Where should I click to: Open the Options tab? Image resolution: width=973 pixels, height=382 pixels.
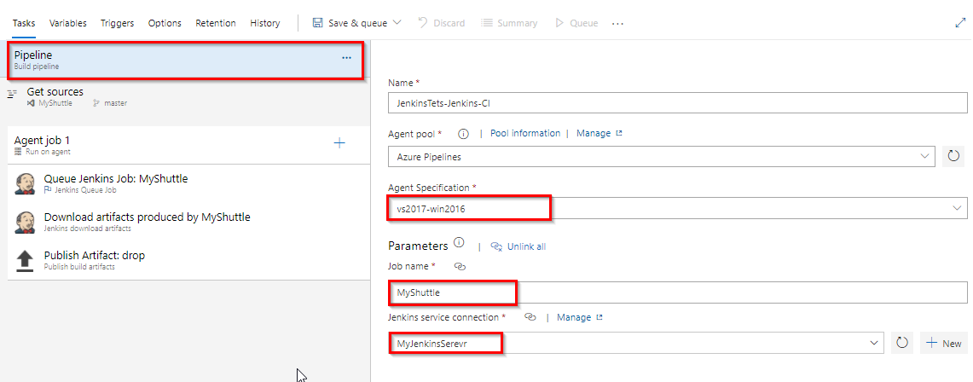coord(165,23)
